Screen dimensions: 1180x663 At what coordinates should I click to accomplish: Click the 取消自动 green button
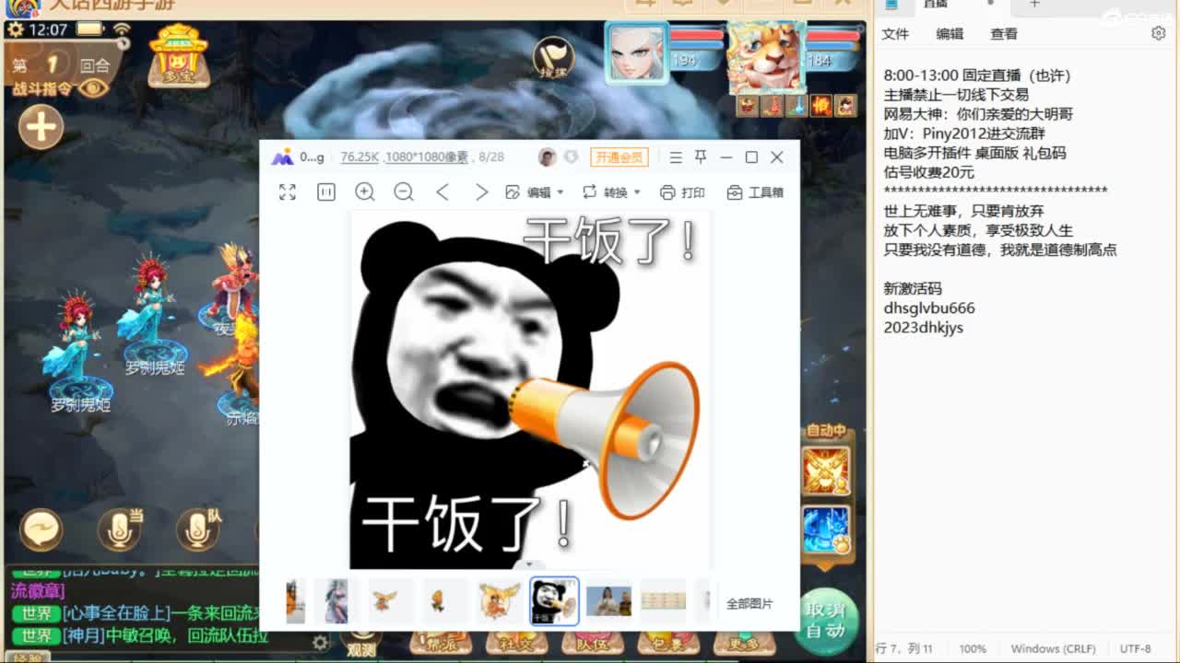(825, 622)
